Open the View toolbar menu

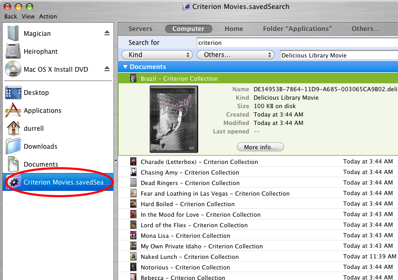click(28, 16)
